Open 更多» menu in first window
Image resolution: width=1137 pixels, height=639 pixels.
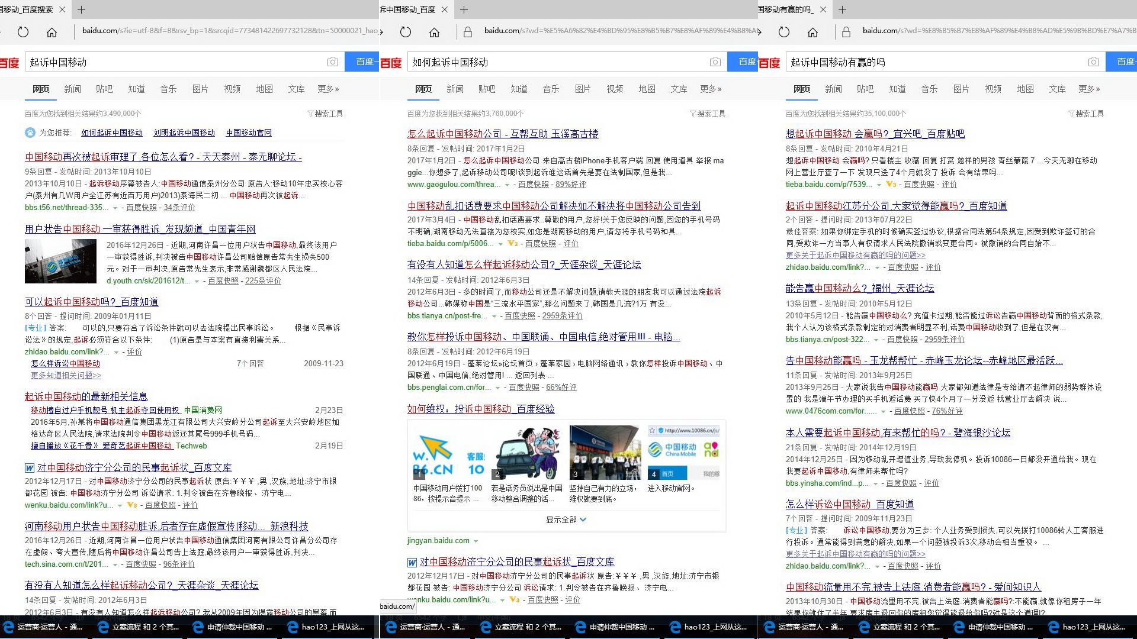(328, 89)
